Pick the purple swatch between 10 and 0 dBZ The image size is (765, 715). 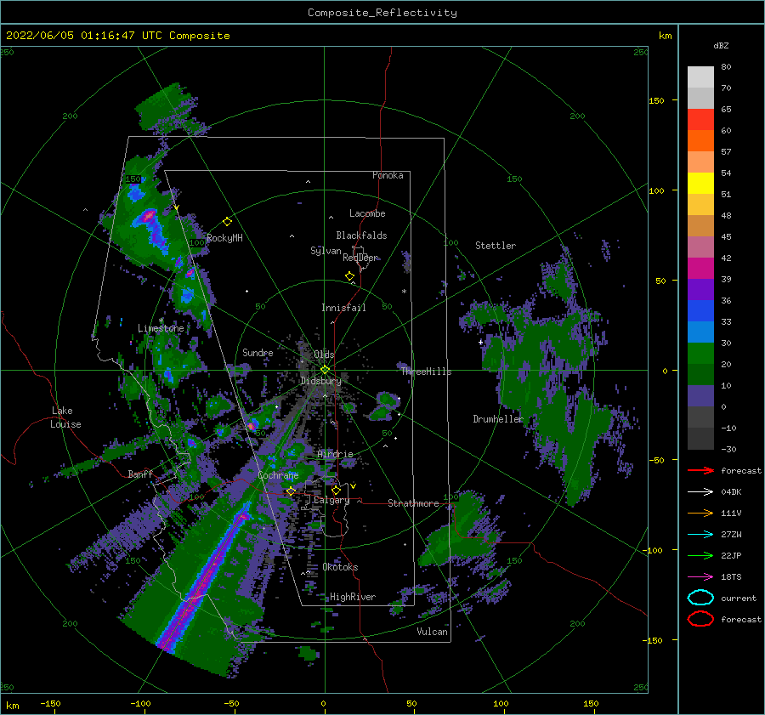pos(700,396)
